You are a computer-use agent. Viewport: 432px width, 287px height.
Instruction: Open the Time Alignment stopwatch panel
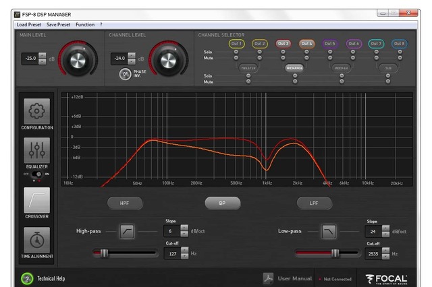pos(37,242)
